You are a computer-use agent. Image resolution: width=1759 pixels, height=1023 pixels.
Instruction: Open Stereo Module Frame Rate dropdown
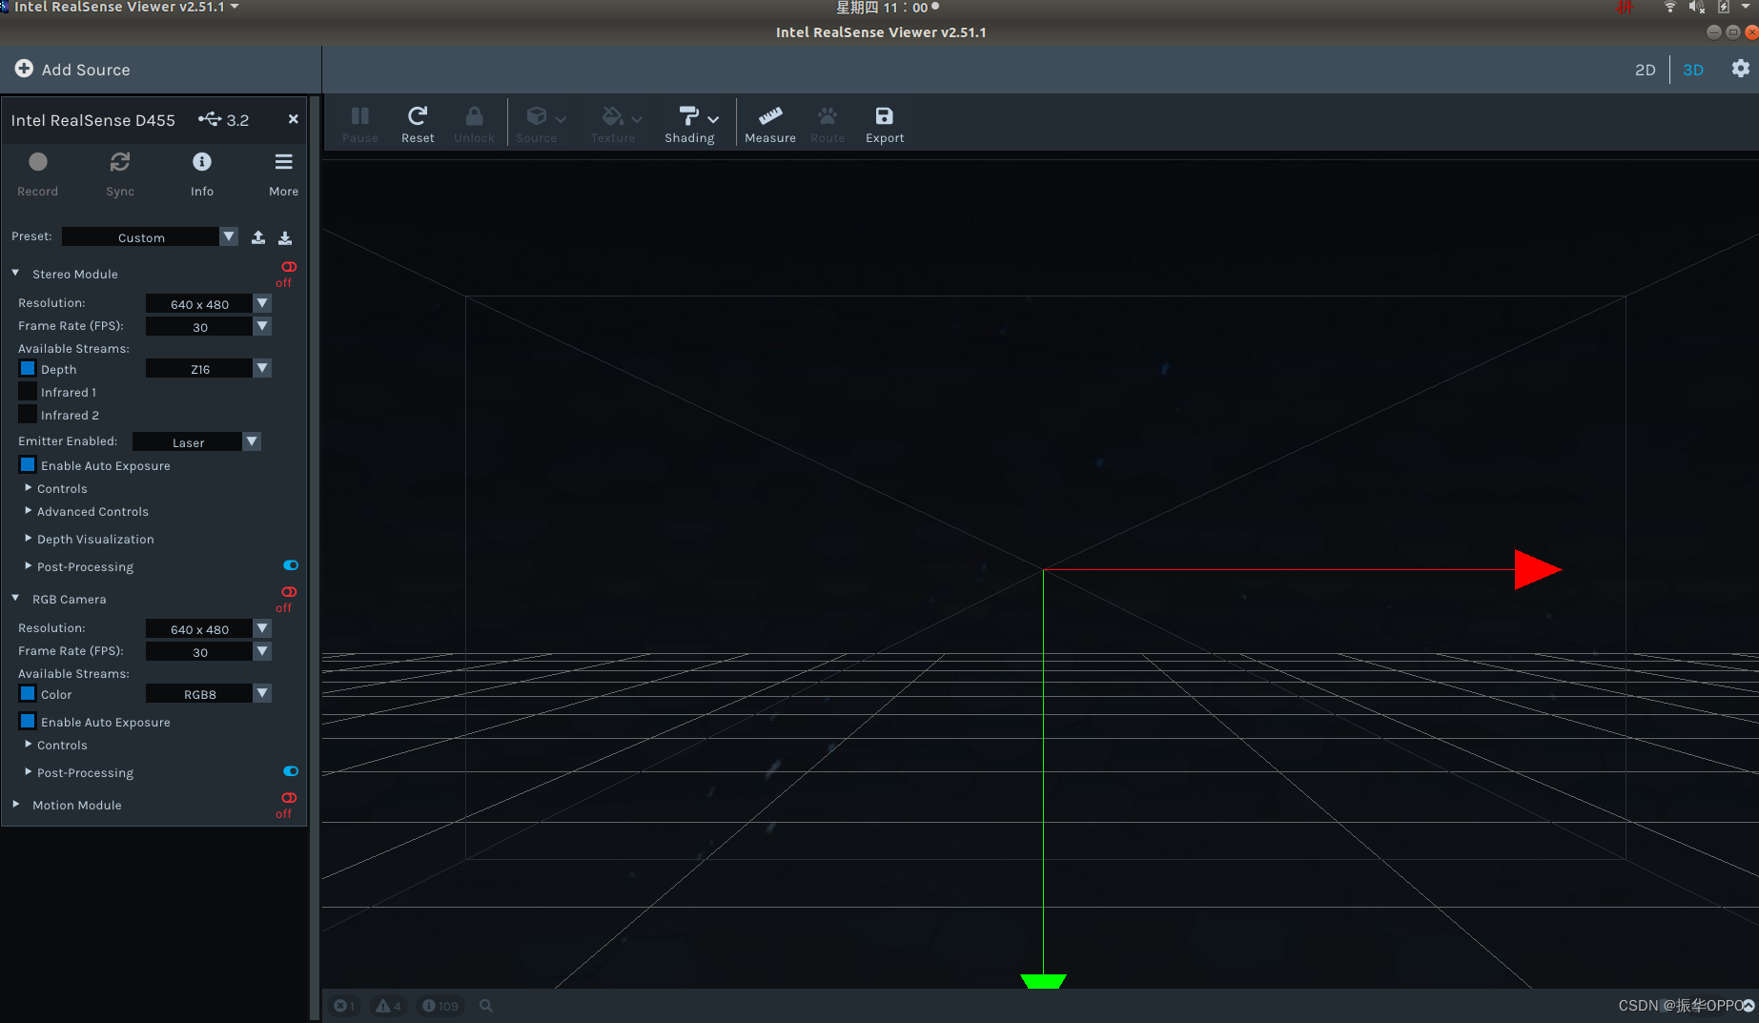[x=208, y=326]
